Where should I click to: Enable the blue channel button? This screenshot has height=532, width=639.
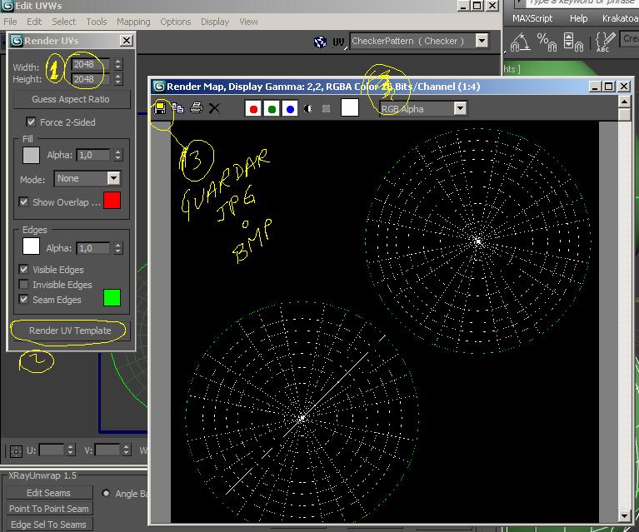pyautogui.click(x=290, y=109)
